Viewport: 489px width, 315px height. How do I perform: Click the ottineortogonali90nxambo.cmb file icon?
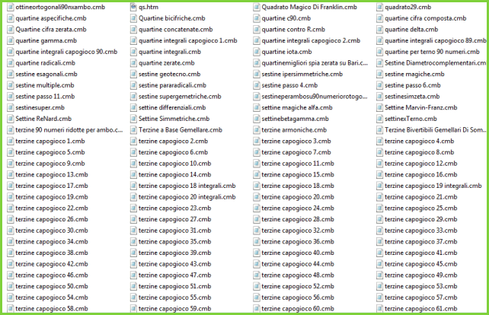pos(8,7)
